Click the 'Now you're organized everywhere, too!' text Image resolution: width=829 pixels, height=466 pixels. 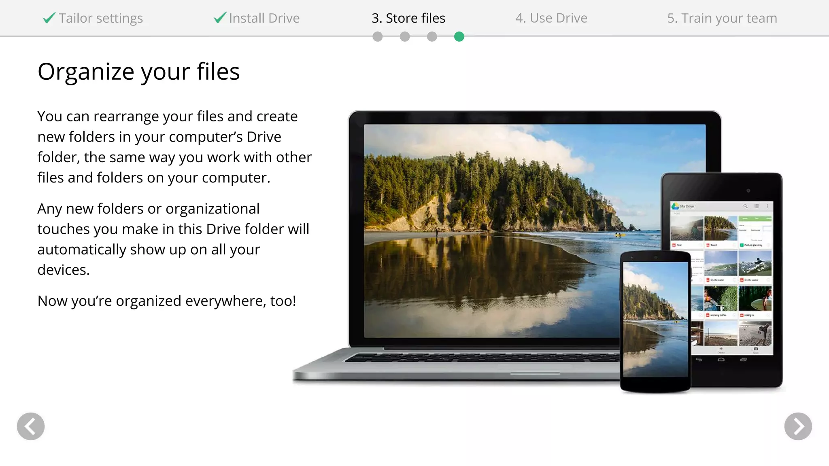[x=167, y=301]
